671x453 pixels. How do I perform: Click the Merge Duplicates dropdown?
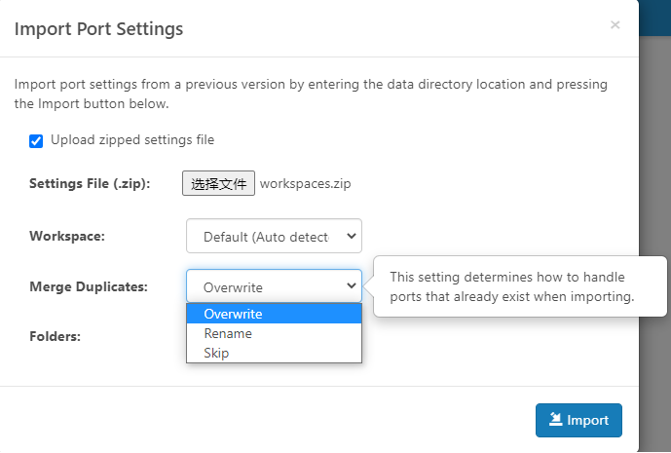[x=274, y=286]
